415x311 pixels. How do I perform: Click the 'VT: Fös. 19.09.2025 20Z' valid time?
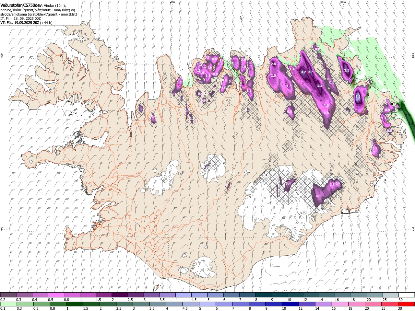(x=20, y=23)
